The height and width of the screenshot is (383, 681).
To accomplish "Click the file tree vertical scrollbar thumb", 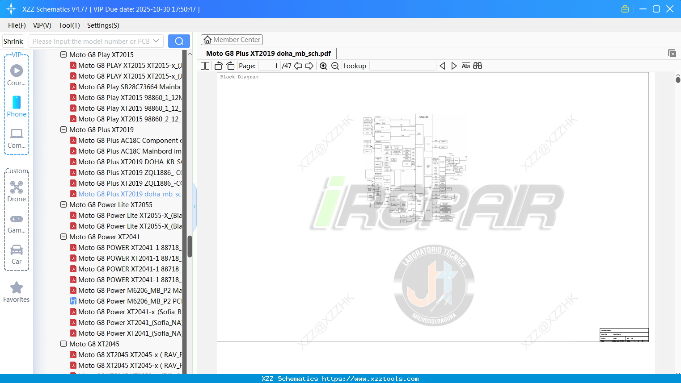I will point(190,246).
